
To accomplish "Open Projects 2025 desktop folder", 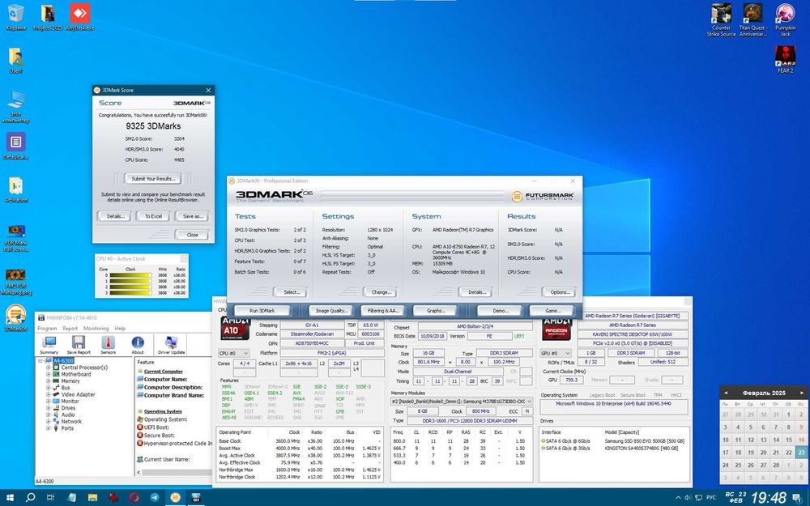I will [48, 17].
